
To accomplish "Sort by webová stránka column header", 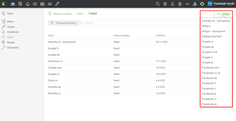I will 121,36.
